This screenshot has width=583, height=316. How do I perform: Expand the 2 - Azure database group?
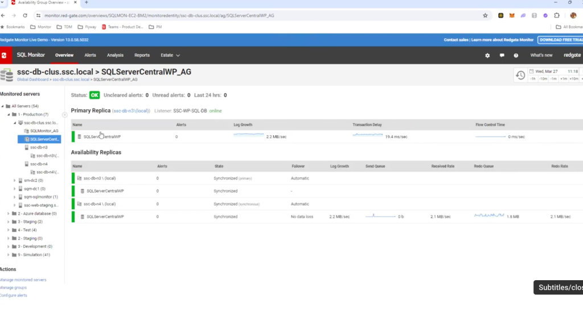(x=9, y=214)
